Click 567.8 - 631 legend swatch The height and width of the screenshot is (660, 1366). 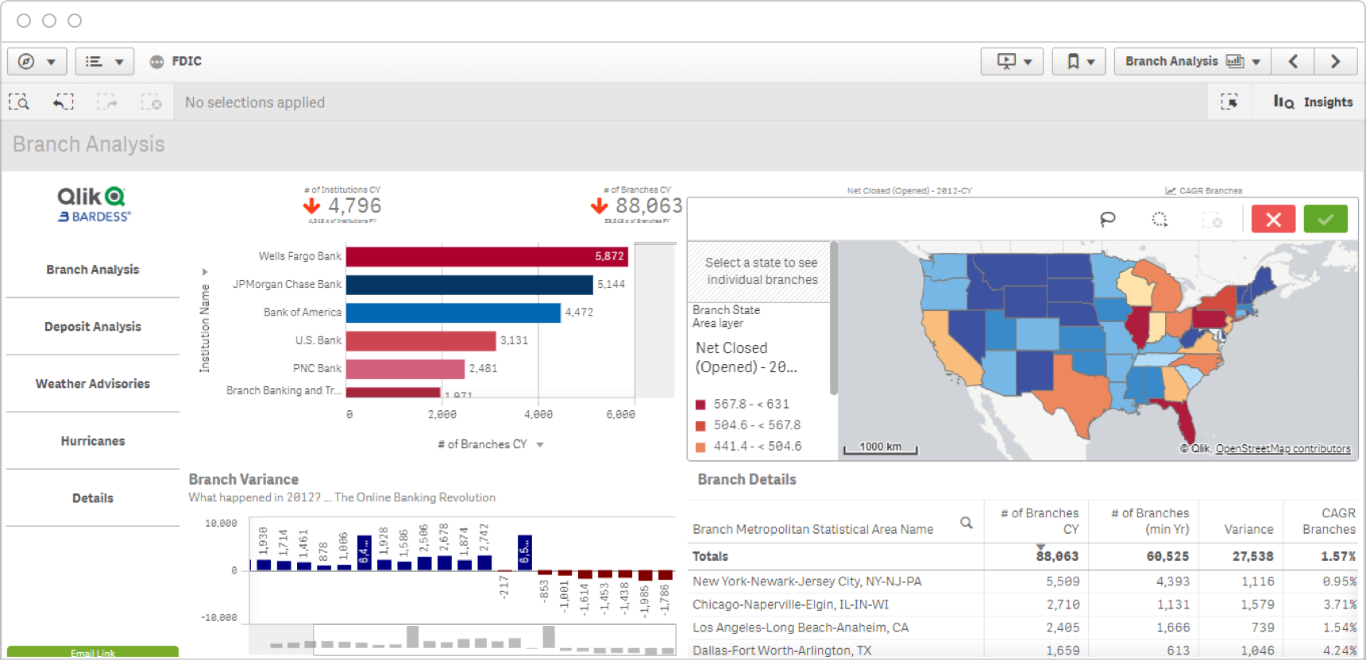pos(700,405)
